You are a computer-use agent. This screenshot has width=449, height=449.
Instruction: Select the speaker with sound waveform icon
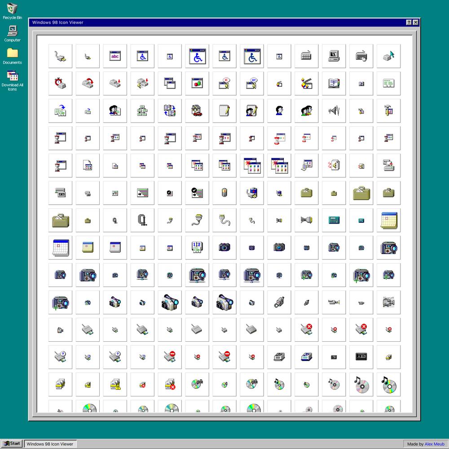tap(334, 110)
